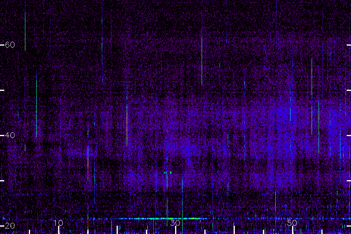
Task: Click the "40" label on the vertical axis
Action: point(10,135)
